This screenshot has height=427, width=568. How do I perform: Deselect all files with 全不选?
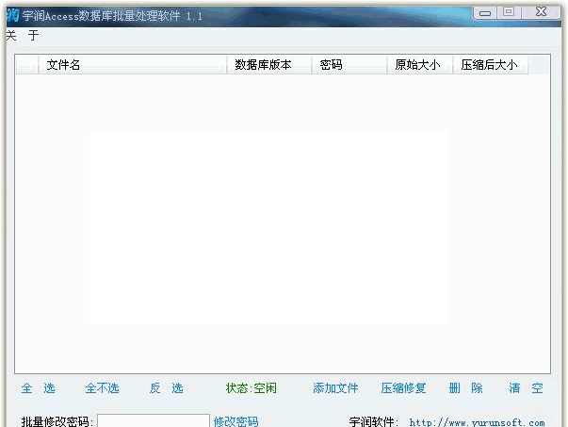pos(102,388)
